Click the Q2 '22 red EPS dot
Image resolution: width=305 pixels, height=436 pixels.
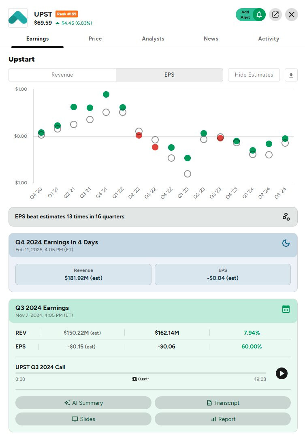coord(139,135)
